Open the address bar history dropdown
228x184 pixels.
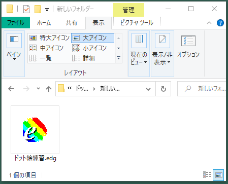[148, 89]
